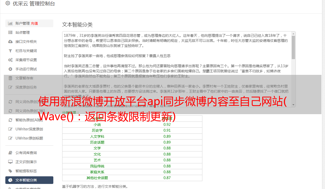Click the 文化 category cell

(x=97, y=154)
